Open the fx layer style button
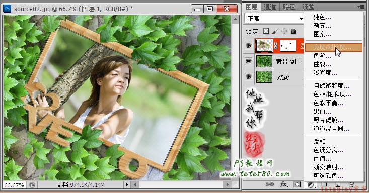The height and width of the screenshot is (193, 369). [x=284, y=184]
